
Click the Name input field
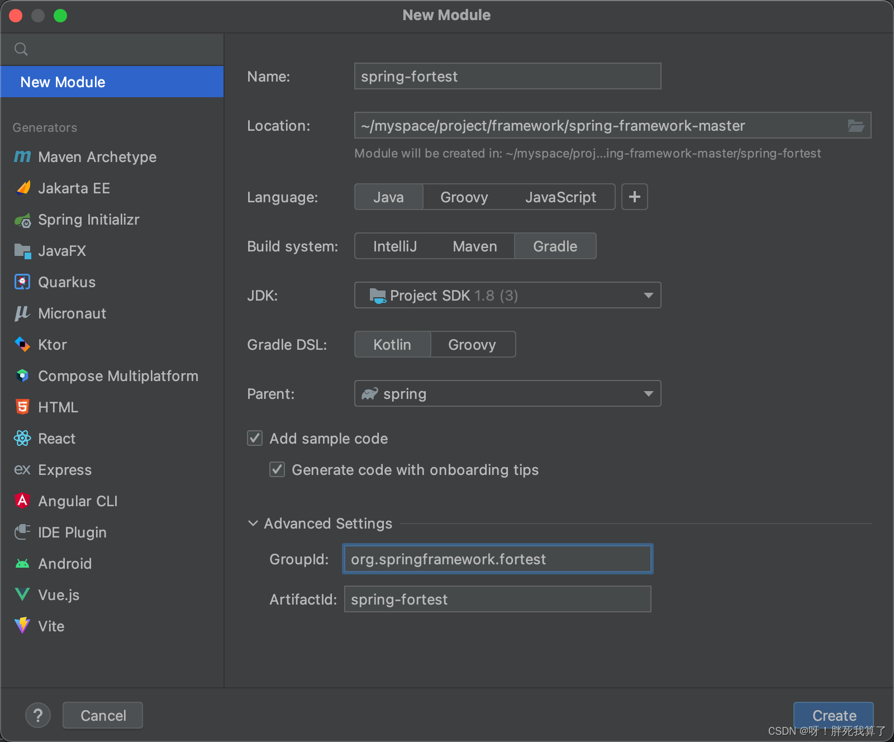coord(508,76)
